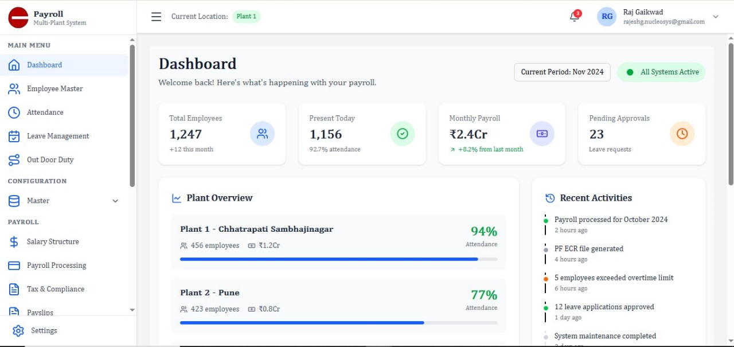
Task: Click the notification bell icon
Action: click(x=574, y=17)
